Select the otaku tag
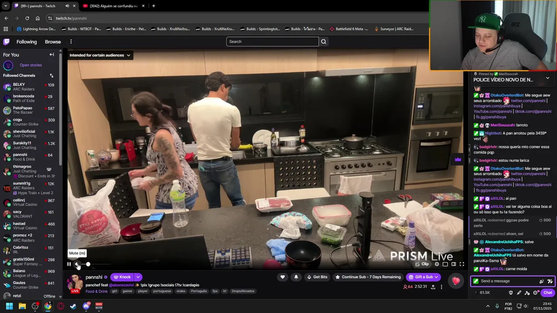Screen dimensions: 557x313 coord(181,291)
